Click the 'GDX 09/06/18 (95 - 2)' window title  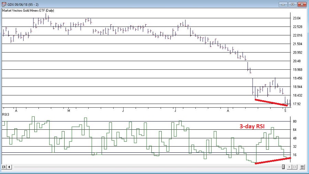[23, 4]
